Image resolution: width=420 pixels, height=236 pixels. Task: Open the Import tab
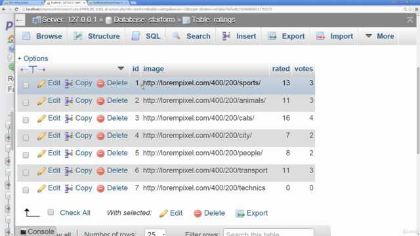pos(334,36)
